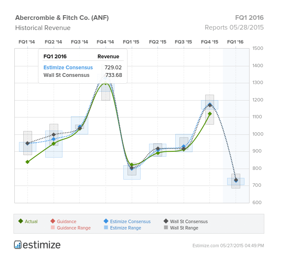Click the Actual legend diamond icon
Viewport: 285px width, 262px height.
click(x=21, y=221)
